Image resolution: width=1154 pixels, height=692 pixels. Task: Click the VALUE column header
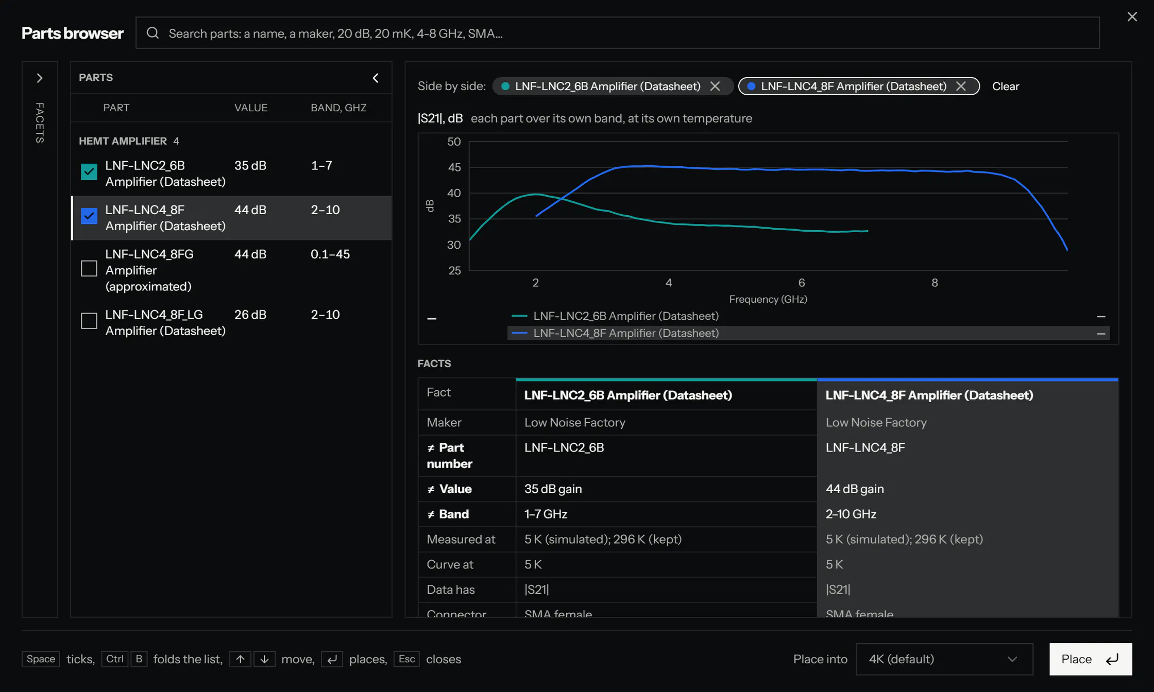(x=251, y=108)
